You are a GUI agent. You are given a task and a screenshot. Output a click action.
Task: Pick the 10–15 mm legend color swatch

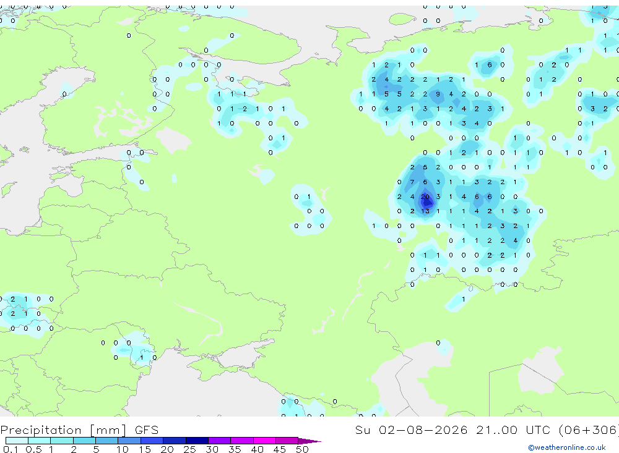point(129,441)
